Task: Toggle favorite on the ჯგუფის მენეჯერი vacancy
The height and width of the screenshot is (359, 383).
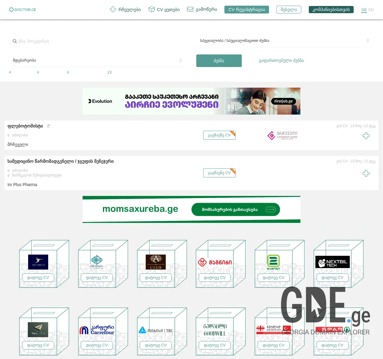Action: coord(366,174)
